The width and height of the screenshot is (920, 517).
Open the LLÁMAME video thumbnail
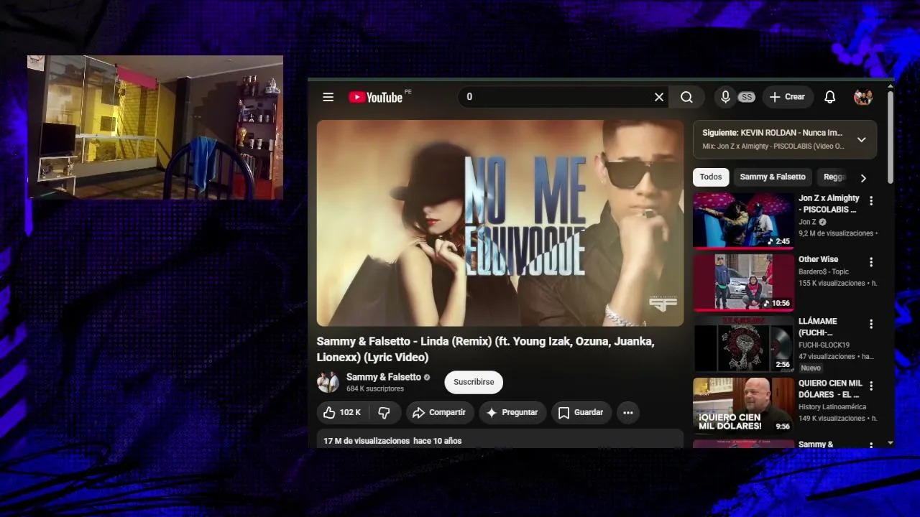click(743, 344)
